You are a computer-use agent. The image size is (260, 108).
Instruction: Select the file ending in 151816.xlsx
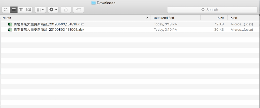pos(130,24)
